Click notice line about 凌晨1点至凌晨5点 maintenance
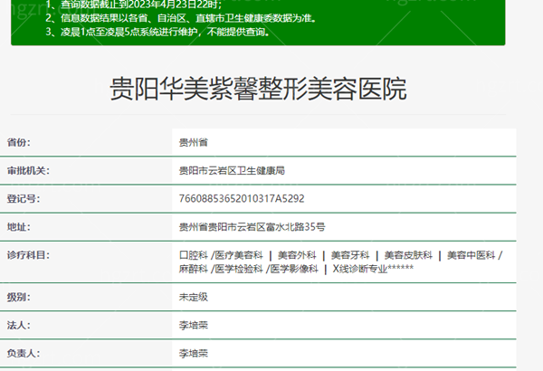Image resolution: width=543 pixels, height=371 pixels. [x=157, y=32]
